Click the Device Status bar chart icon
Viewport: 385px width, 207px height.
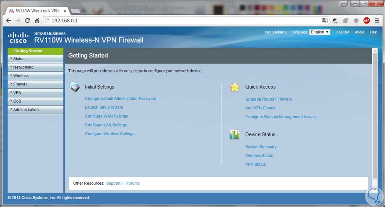235,134
